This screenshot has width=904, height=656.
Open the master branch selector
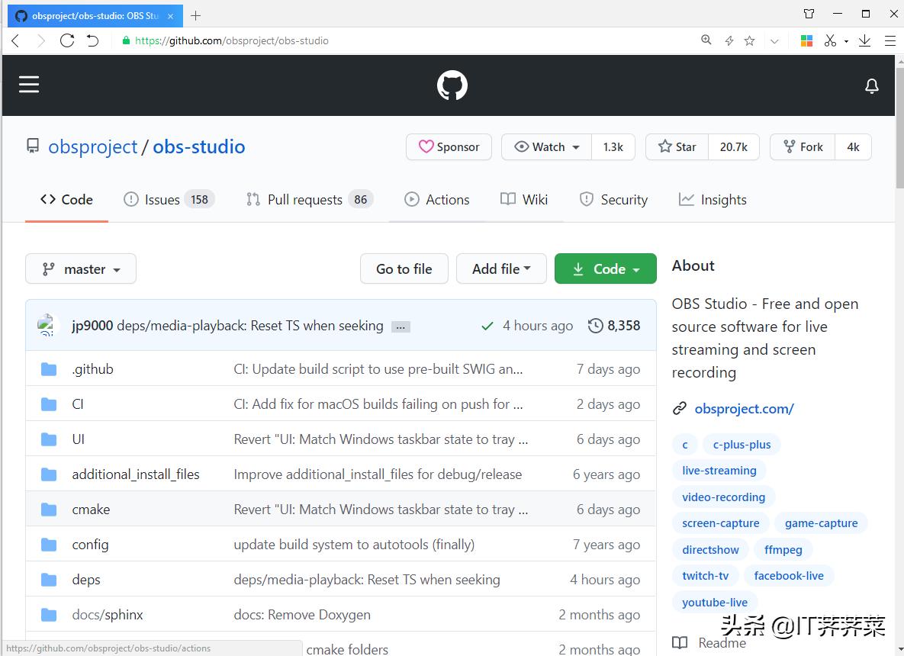tap(80, 269)
